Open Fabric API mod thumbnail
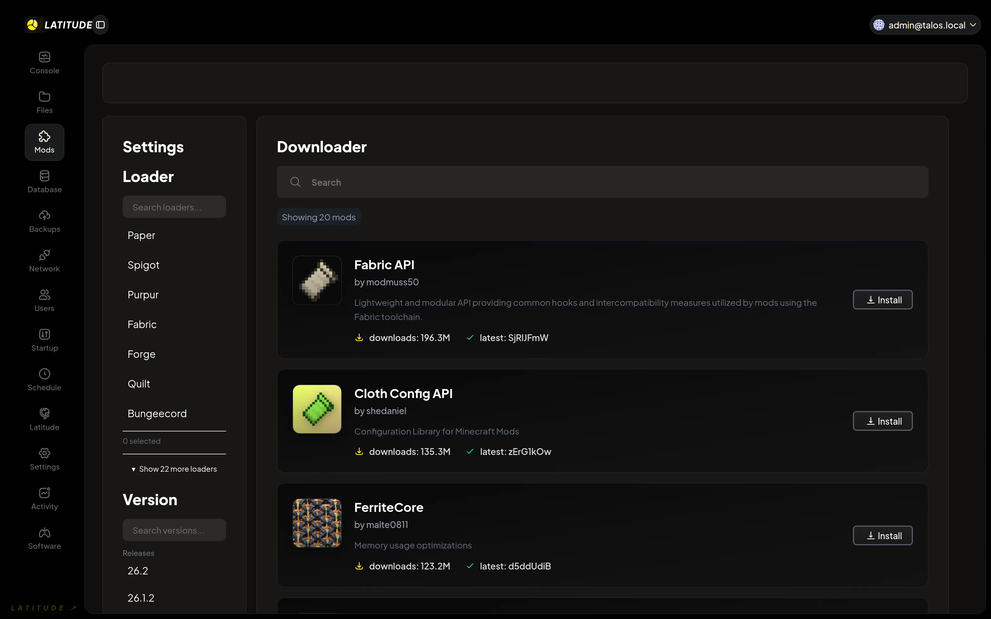Screen dimensions: 991x619 317,280
